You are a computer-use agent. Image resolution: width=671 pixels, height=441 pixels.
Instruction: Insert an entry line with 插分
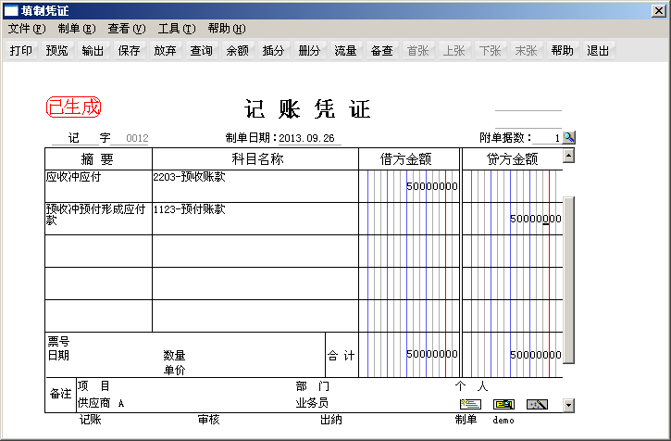tap(273, 51)
